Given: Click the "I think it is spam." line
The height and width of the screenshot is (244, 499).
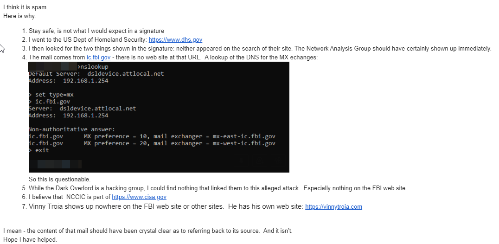Looking at the screenshot, I should click(x=25, y=7).
